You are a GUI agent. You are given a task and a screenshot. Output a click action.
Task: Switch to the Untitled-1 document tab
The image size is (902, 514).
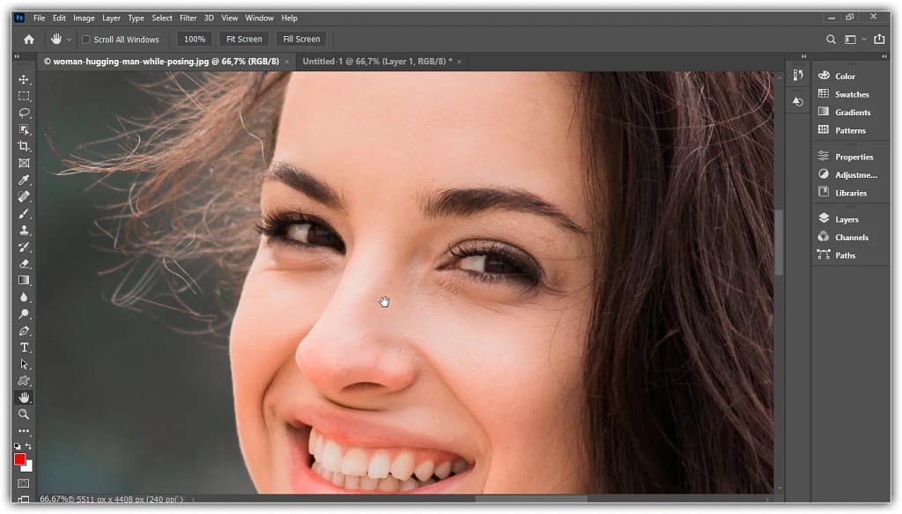pyautogui.click(x=375, y=62)
